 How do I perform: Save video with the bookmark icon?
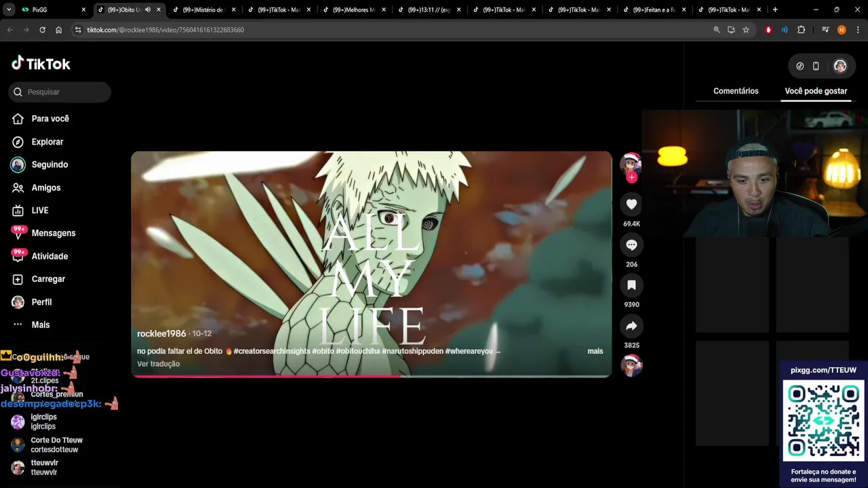[631, 285]
